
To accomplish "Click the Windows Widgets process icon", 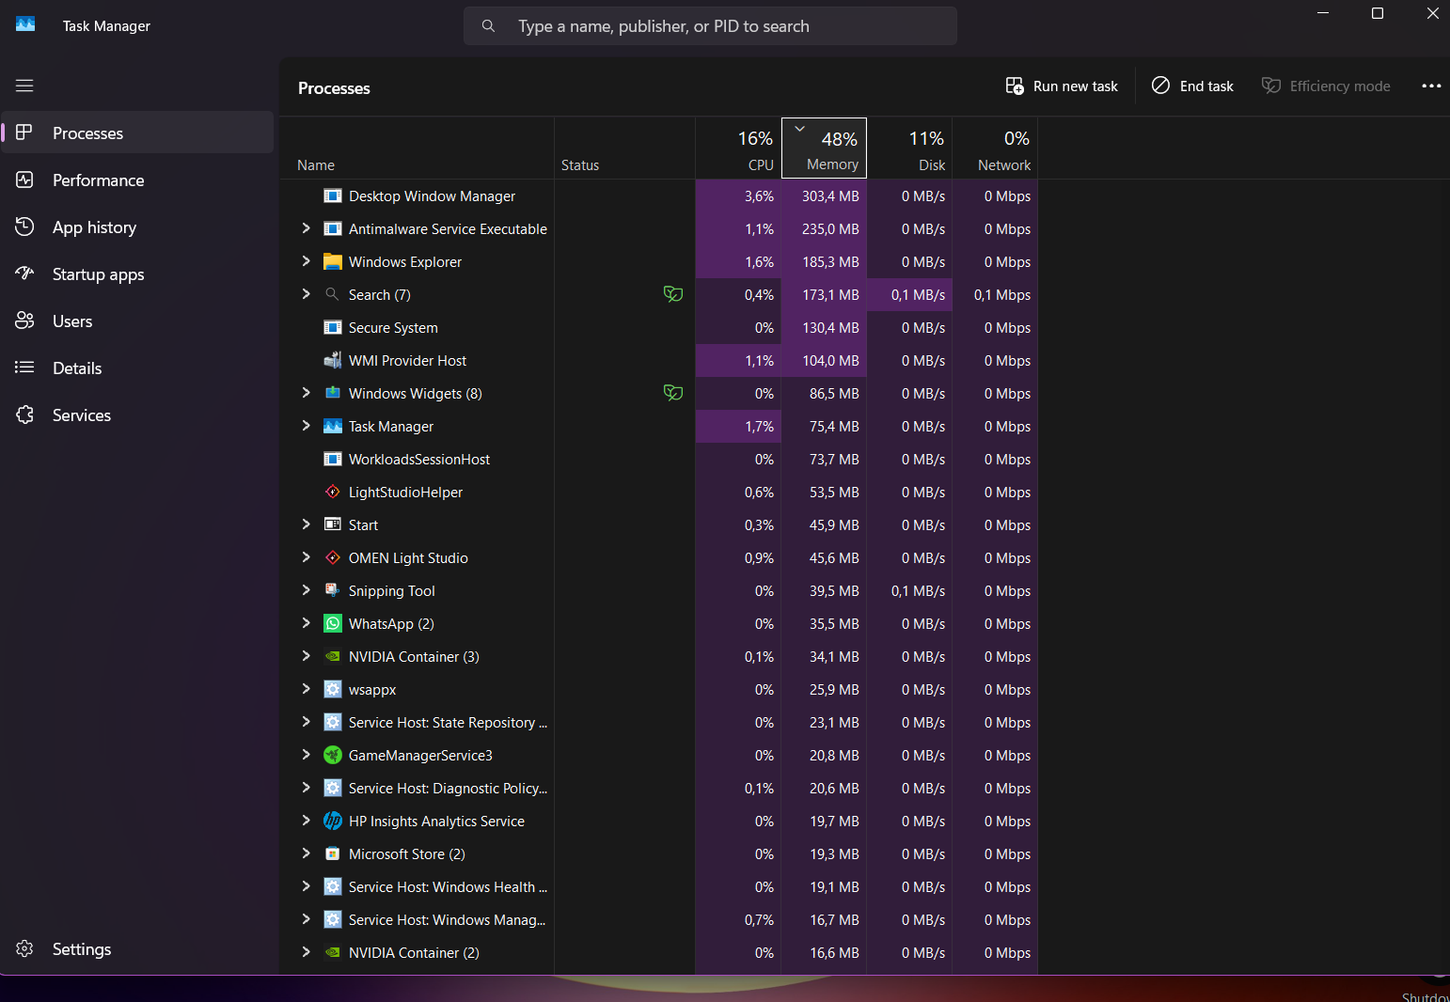I will 333,393.
